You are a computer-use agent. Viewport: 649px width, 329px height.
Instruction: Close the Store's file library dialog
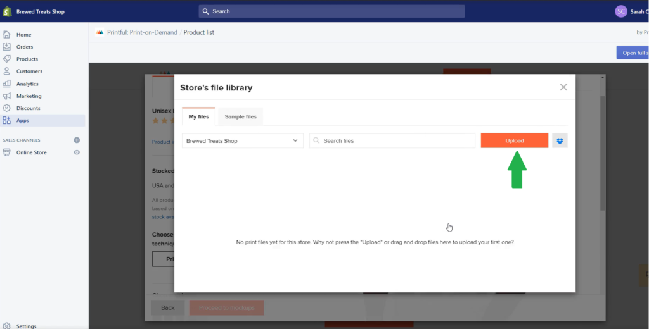563,87
